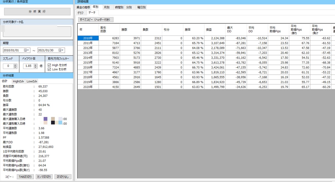Open the 曜日別 tab
This screenshot has height=182, width=335.
141,7
